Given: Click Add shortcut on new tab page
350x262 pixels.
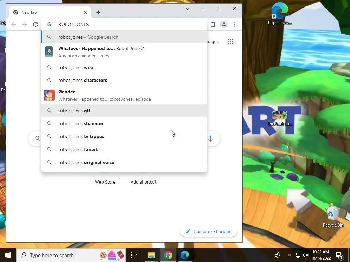Looking at the screenshot, I should point(143,182).
